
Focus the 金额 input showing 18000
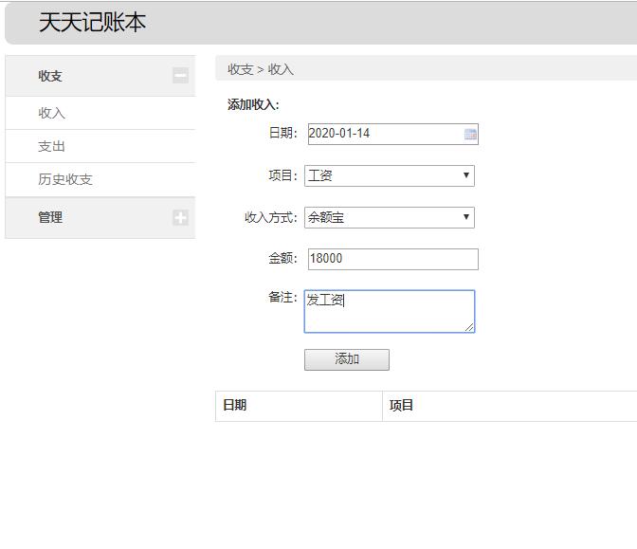click(392, 259)
